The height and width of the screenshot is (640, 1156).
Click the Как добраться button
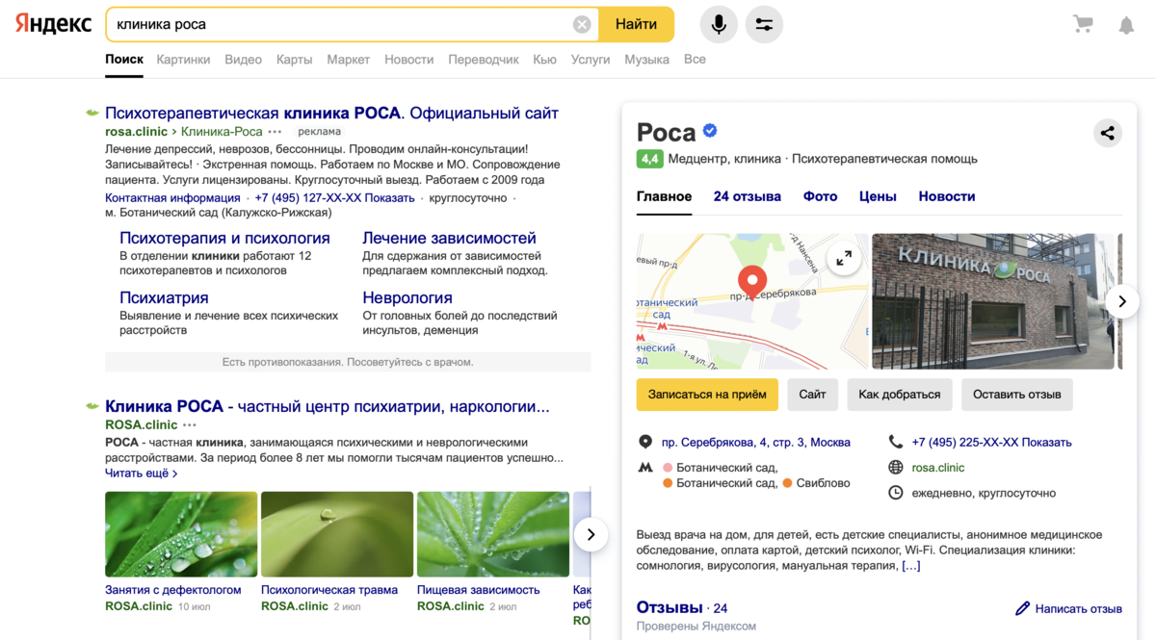click(900, 395)
